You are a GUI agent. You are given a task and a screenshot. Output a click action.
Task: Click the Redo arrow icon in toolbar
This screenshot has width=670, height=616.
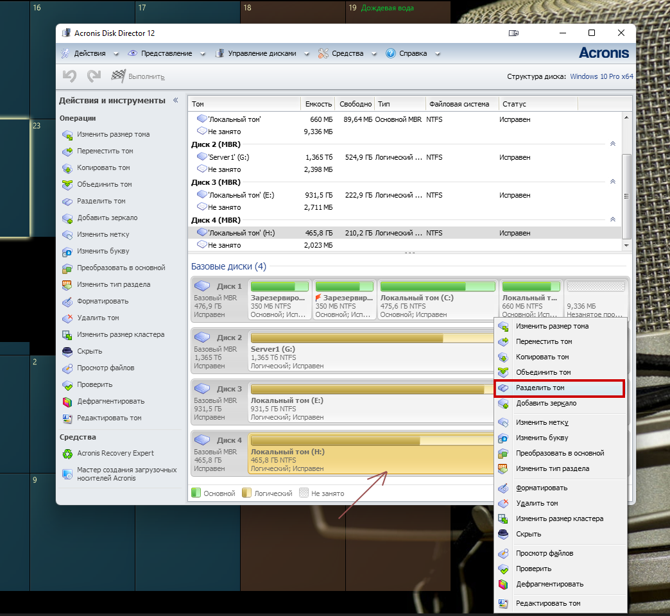coord(94,76)
